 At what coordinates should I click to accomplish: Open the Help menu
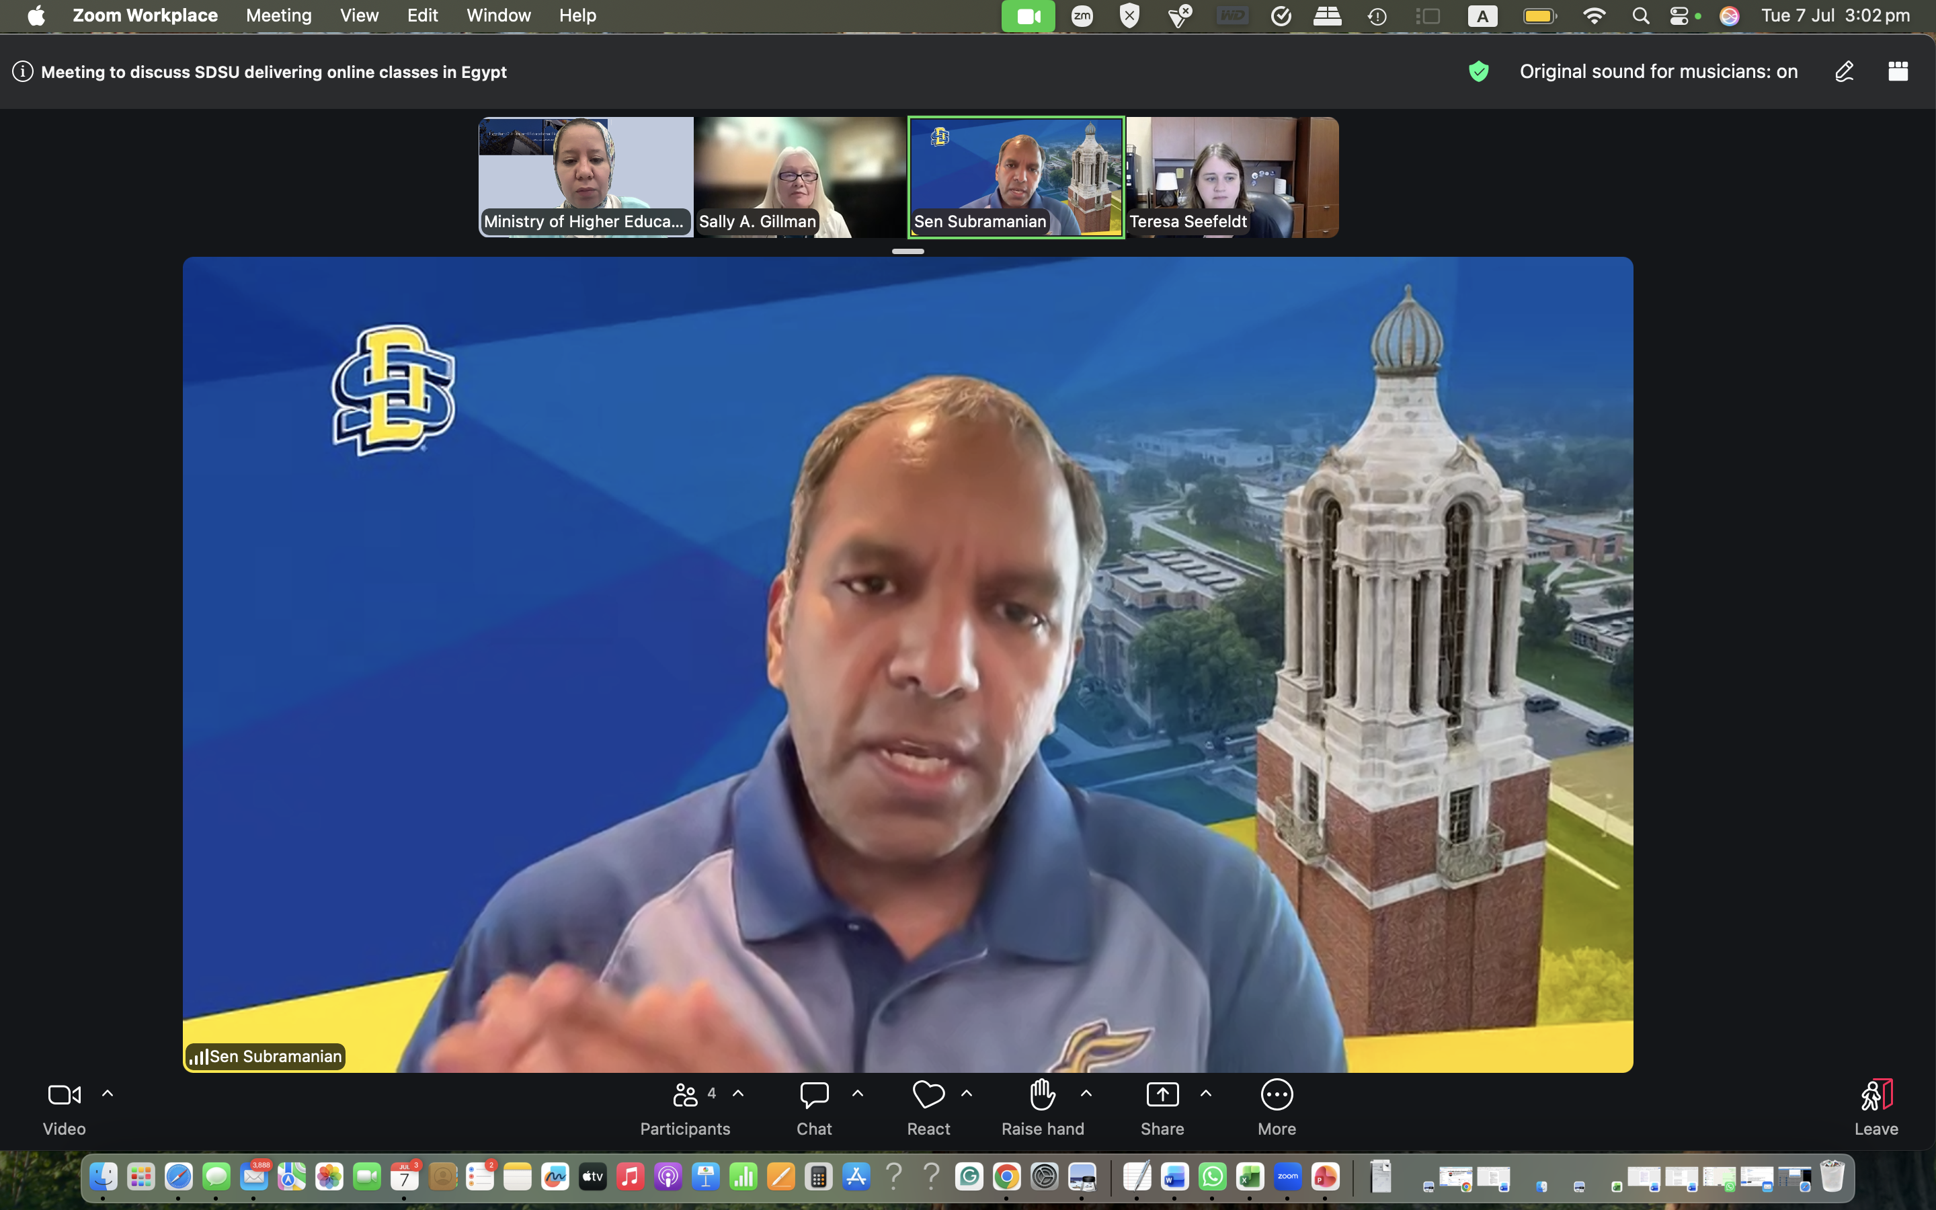point(577,16)
